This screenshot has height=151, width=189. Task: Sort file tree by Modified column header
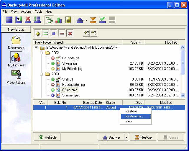pyautogui.click(x=162, y=42)
